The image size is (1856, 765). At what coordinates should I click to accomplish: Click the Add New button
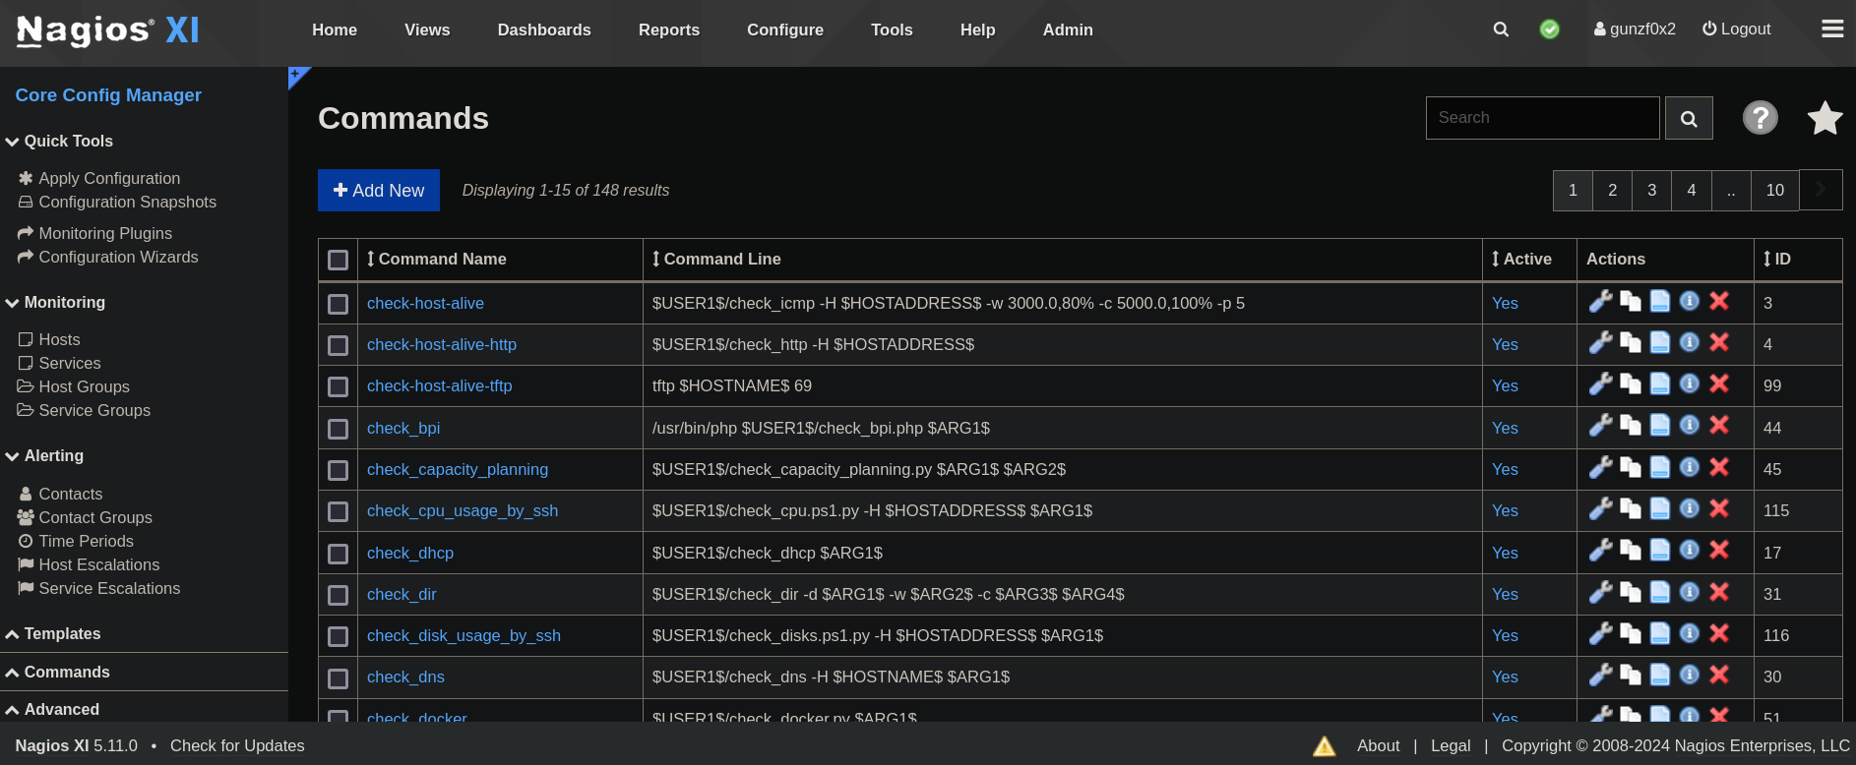point(379,190)
